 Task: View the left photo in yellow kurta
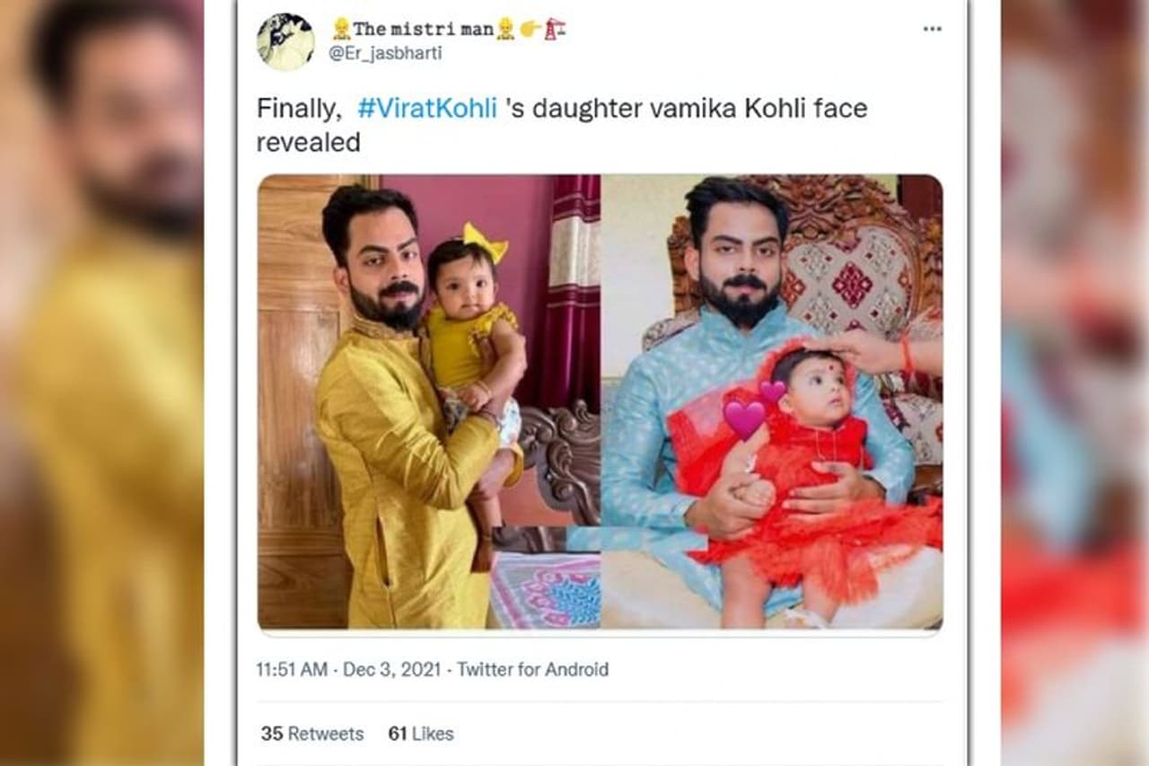(x=429, y=401)
